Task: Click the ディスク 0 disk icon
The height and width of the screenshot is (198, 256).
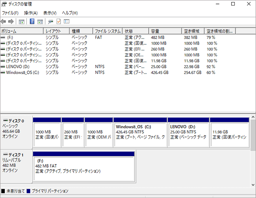Action: [6, 121]
